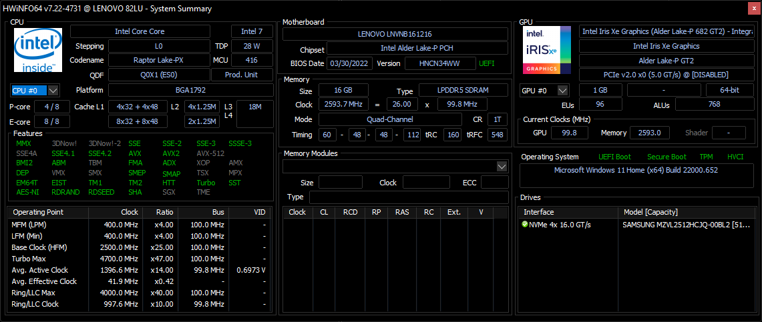Screen dimensions: 762x322
Task: Click the memory module Size input field
Action: tap(340, 183)
